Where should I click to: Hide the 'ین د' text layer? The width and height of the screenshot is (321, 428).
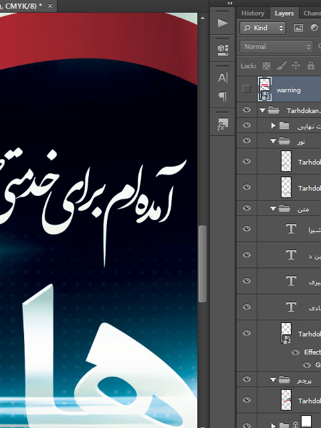pyautogui.click(x=247, y=255)
